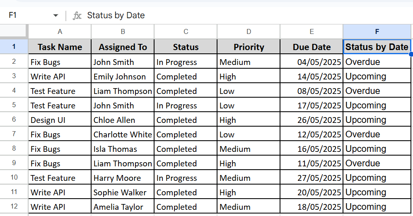Click the blue fill handle on F1

411,54
